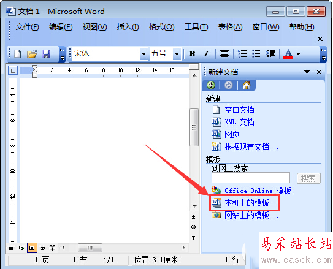The image size is (333, 269).
Task: Click the indent marker on horizontal ruler
Action: click(34, 71)
